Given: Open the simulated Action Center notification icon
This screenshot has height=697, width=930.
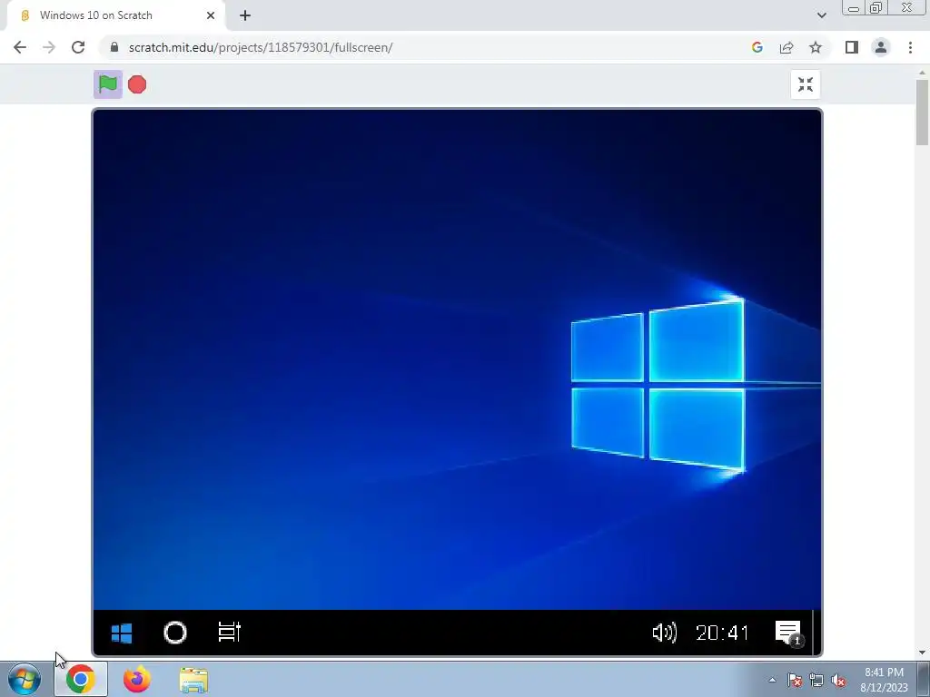Looking at the screenshot, I should pos(789,633).
